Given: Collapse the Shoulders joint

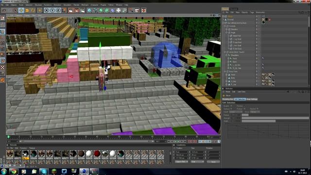Looking at the screenshot, I should pos(226,55).
